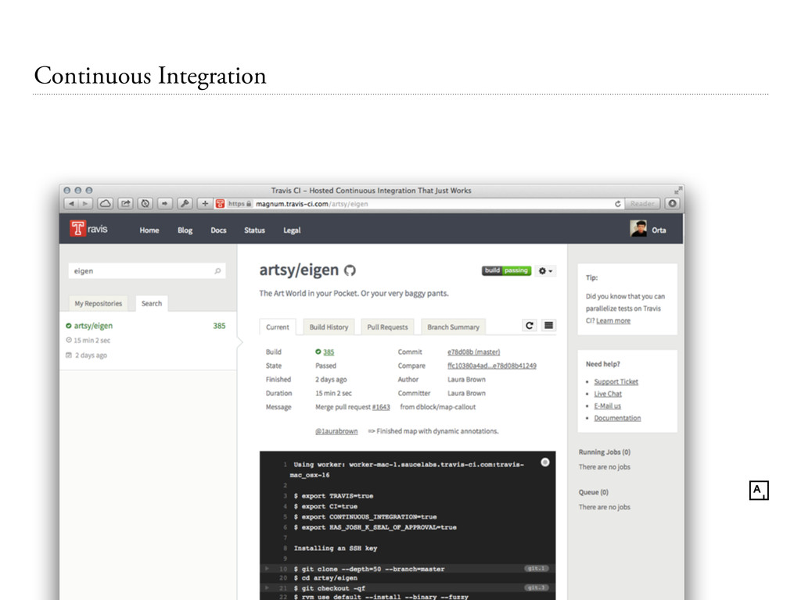Click the clock icon in Safari toolbar

pyautogui.click(x=145, y=204)
